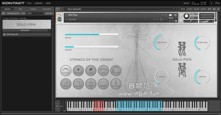Image resolution: width=221 pixels, height=115 pixels.
Task: Click the exclamation alert icon
Action: click(211, 3)
